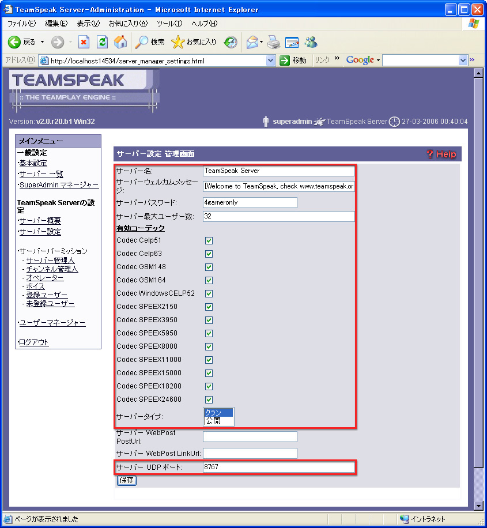
Task: Click the Stop loading icon
Action: click(x=84, y=42)
